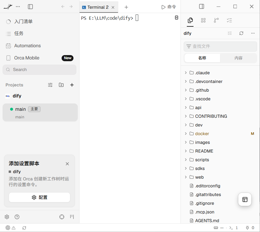
Task: Click the crosshair target icon in sidebar footer
Action: [62, 217]
